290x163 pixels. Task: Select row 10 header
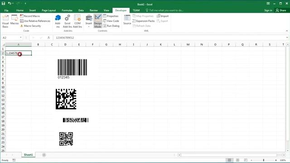pos(3,87)
